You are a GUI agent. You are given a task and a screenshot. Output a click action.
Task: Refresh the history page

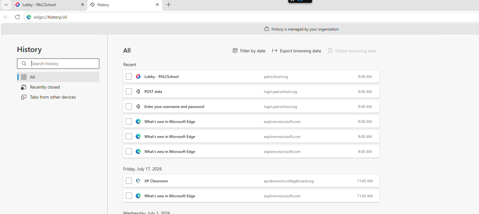coord(18,17)
